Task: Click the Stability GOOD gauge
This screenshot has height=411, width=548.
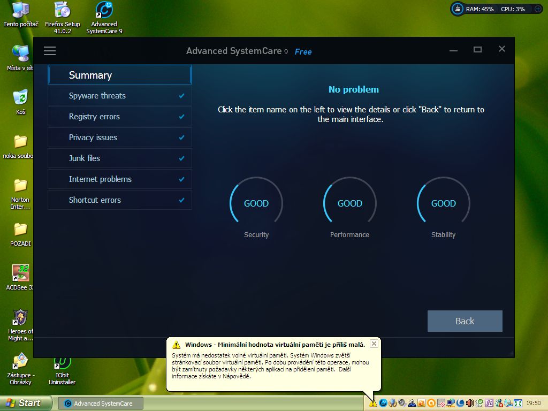Action: tap(444, 203)
